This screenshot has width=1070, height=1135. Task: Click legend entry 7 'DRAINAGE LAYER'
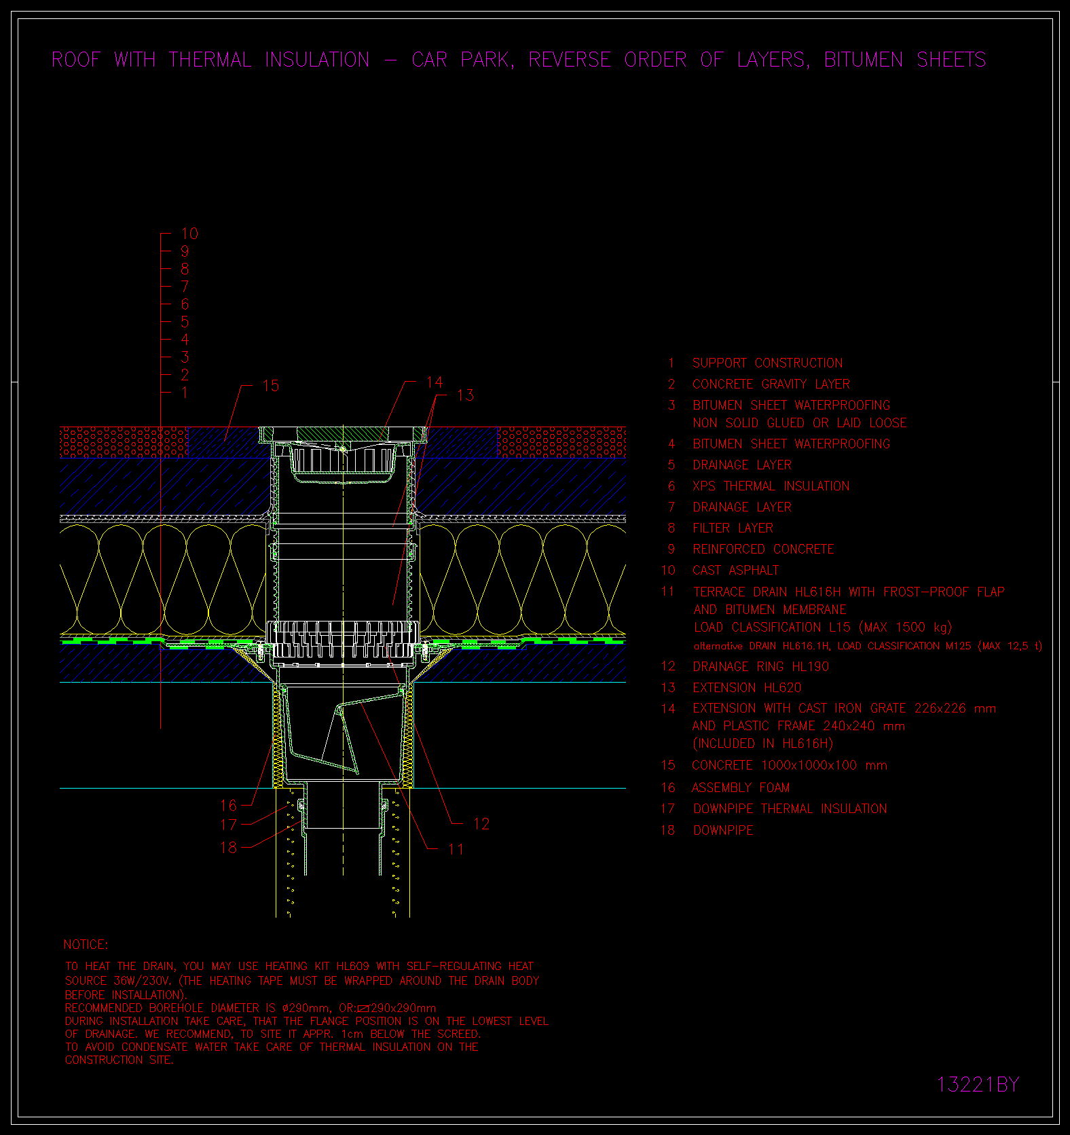[x=742, y=507]
